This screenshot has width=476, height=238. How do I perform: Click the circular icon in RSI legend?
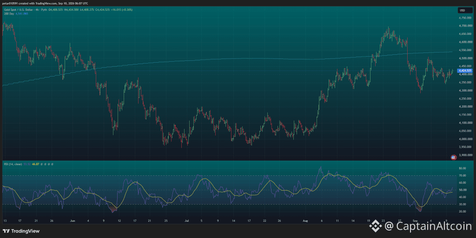[48, 164]
